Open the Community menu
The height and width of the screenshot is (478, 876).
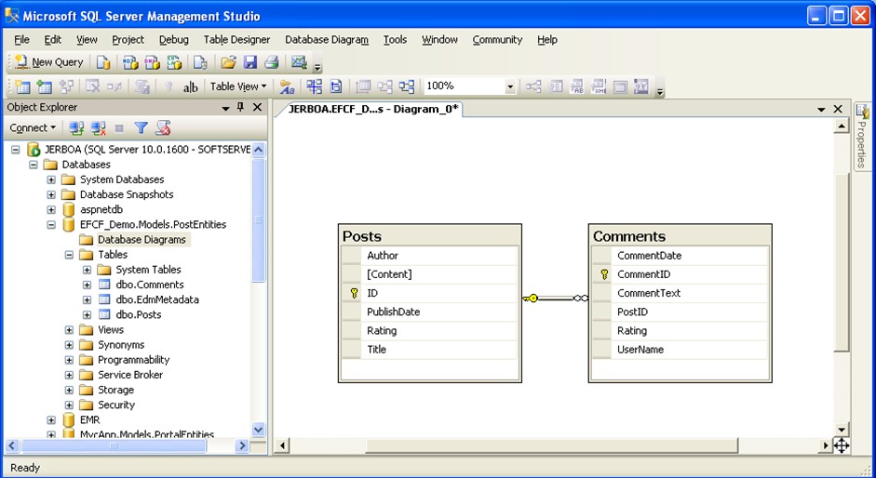(x=497, y=40)
